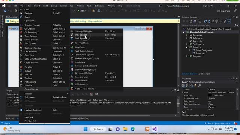This screenshot has height=135, width=240.
Task: Click the Text property value Form1
Action: point(211,107)
